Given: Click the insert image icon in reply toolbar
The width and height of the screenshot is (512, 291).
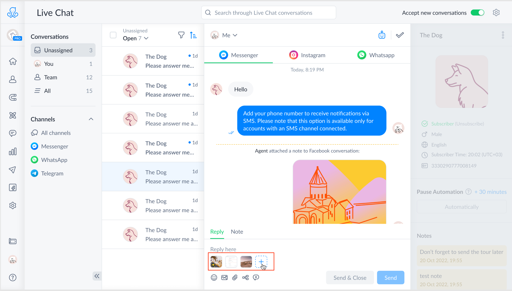Looking at the screenshot, I should pyautogui.click(x=225, y=278).
